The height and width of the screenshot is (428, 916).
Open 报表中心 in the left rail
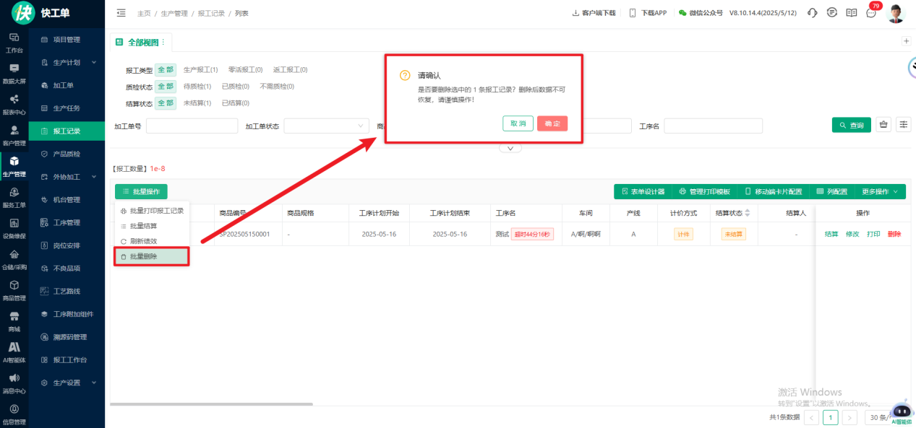click(14, 104)
